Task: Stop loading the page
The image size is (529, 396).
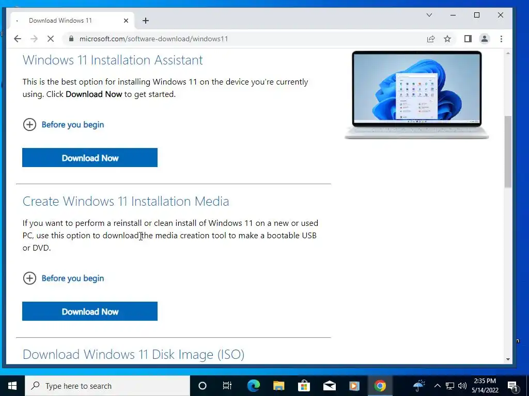Action: (51, 39)
